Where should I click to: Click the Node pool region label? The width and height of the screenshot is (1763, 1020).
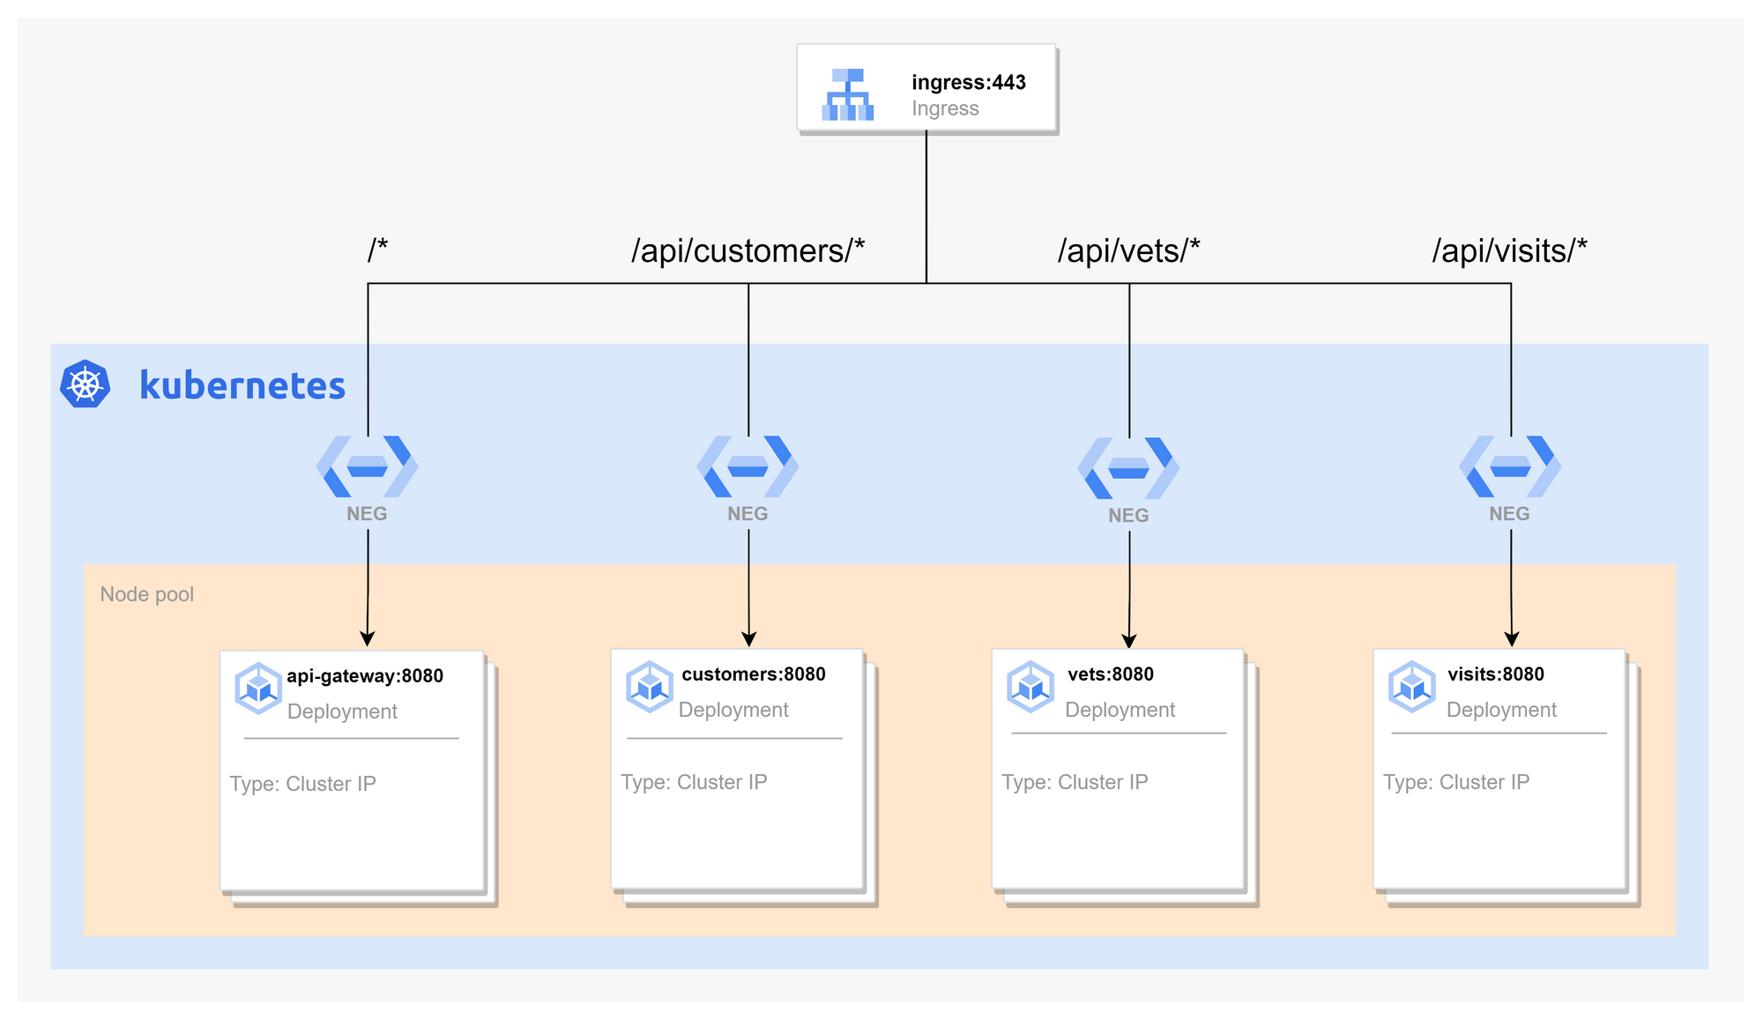[146, 594]
